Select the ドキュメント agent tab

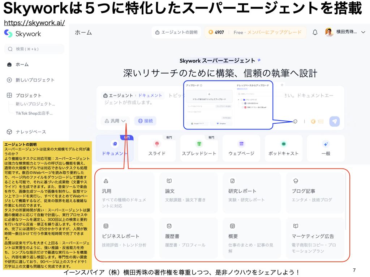tap(115, 148)
